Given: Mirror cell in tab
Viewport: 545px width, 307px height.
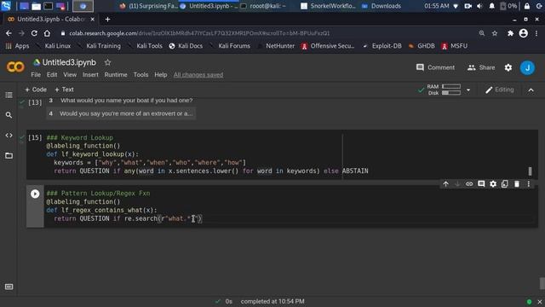Looking at the screenshot, I should [505, 184].
